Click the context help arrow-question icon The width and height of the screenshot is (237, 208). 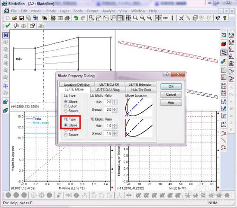218,18
